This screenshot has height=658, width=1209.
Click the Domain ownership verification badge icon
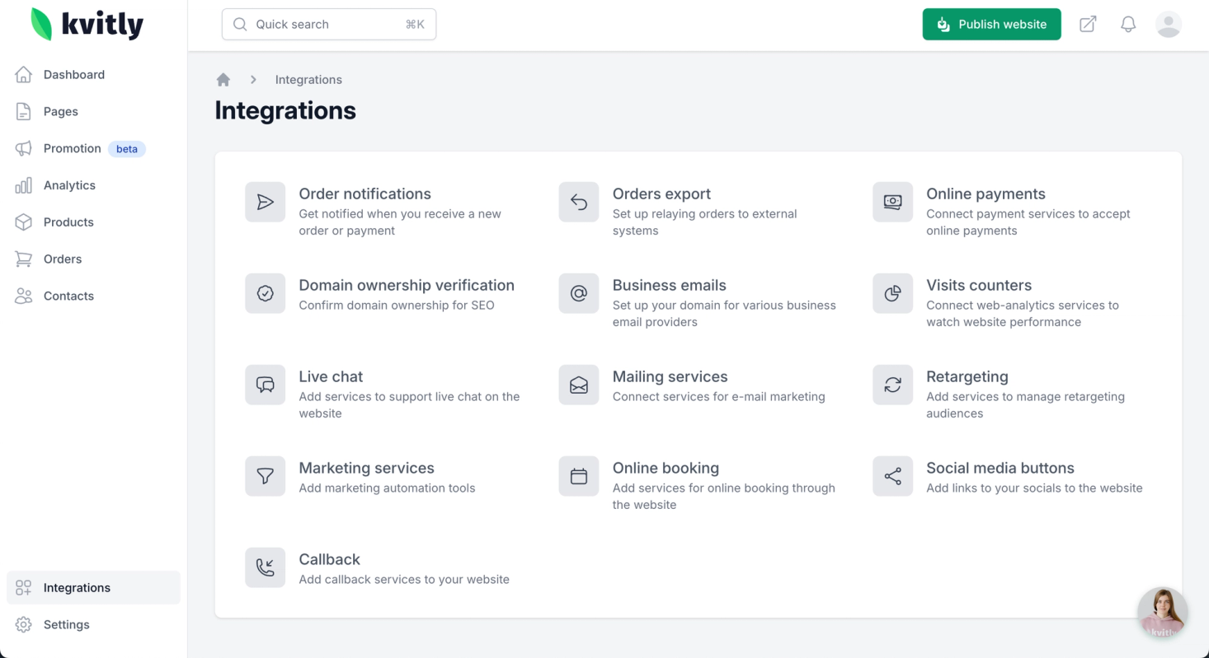[x=265, y=293]
